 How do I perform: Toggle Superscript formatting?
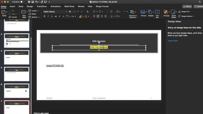[60, 16]
